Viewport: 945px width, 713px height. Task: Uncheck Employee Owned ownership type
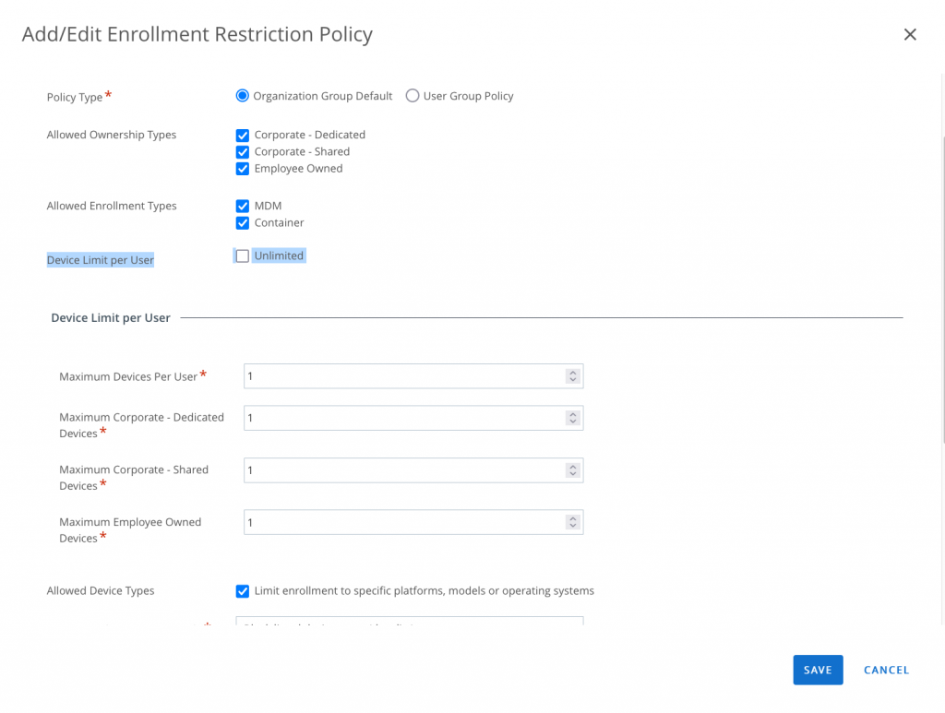coord(243,169)
